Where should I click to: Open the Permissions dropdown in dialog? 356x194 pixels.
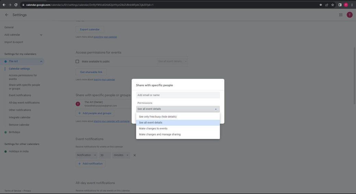coord(178,109)
